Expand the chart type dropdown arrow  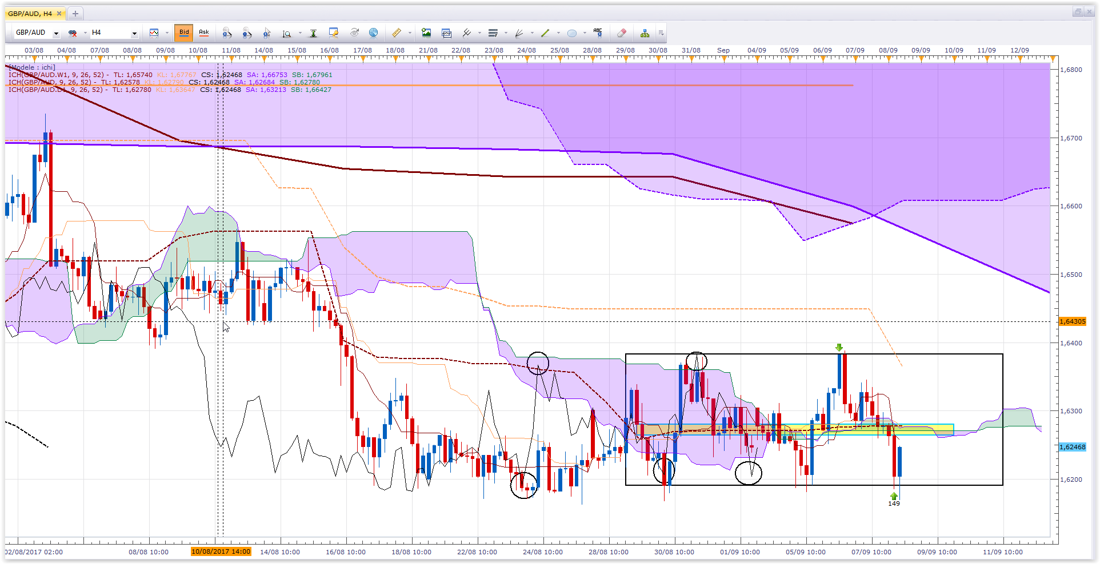pyautogui.click(x=167, y=33)
